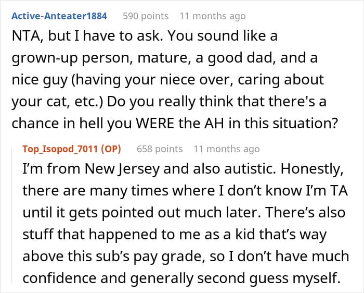
Task: Collapse the reply thread using the vertical line
Action: pos(12,216)
